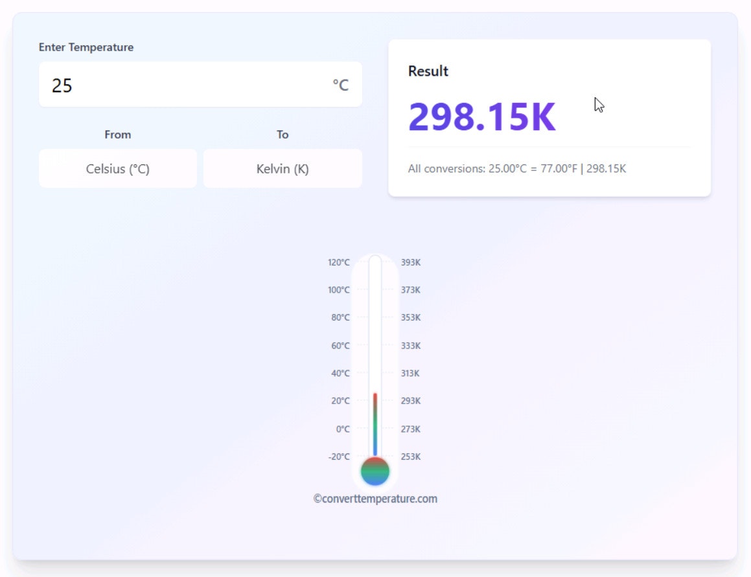Viewport: 751px width, 577px height.
Task: Click the Result panel heading
Action: (x=428, y=71)
